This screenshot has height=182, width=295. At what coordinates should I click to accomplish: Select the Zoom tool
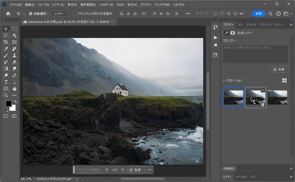[x=6, y=95]
